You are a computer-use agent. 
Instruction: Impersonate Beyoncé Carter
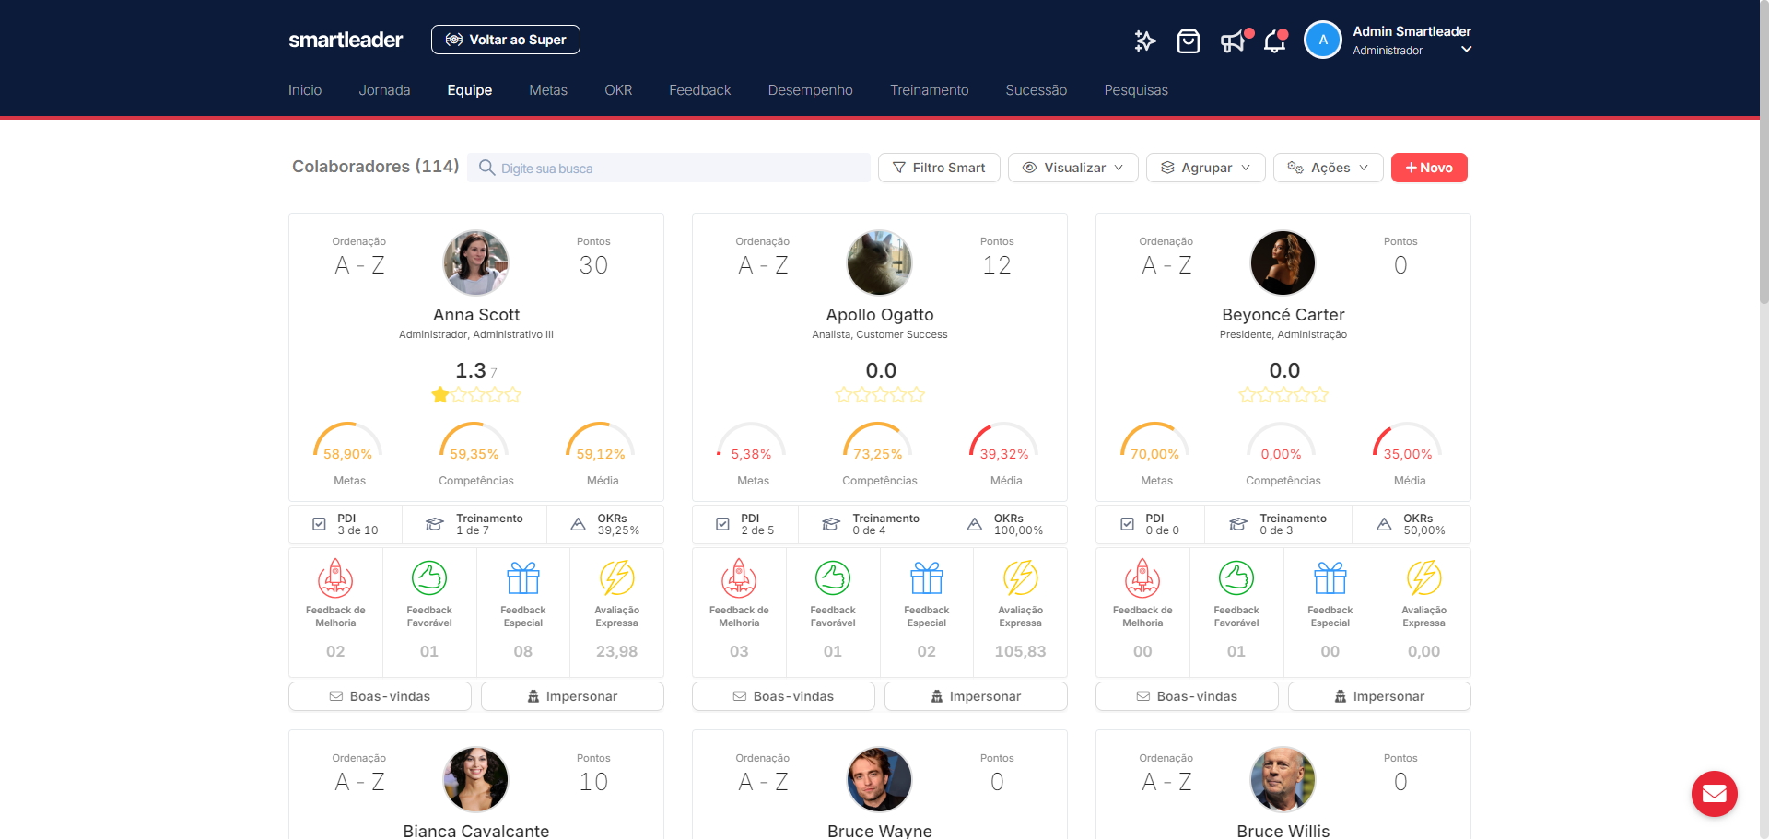pyautogui.click(x=1379, y=696)
